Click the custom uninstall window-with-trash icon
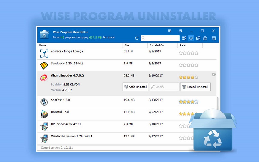This screenshot has height=162, width=259. pyautogui.click(x=214, y=38)
